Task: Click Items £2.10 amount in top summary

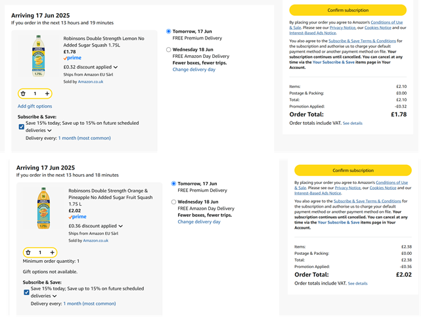Action: pos(401,87)
